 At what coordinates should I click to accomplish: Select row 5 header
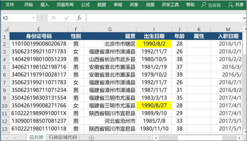5,67
